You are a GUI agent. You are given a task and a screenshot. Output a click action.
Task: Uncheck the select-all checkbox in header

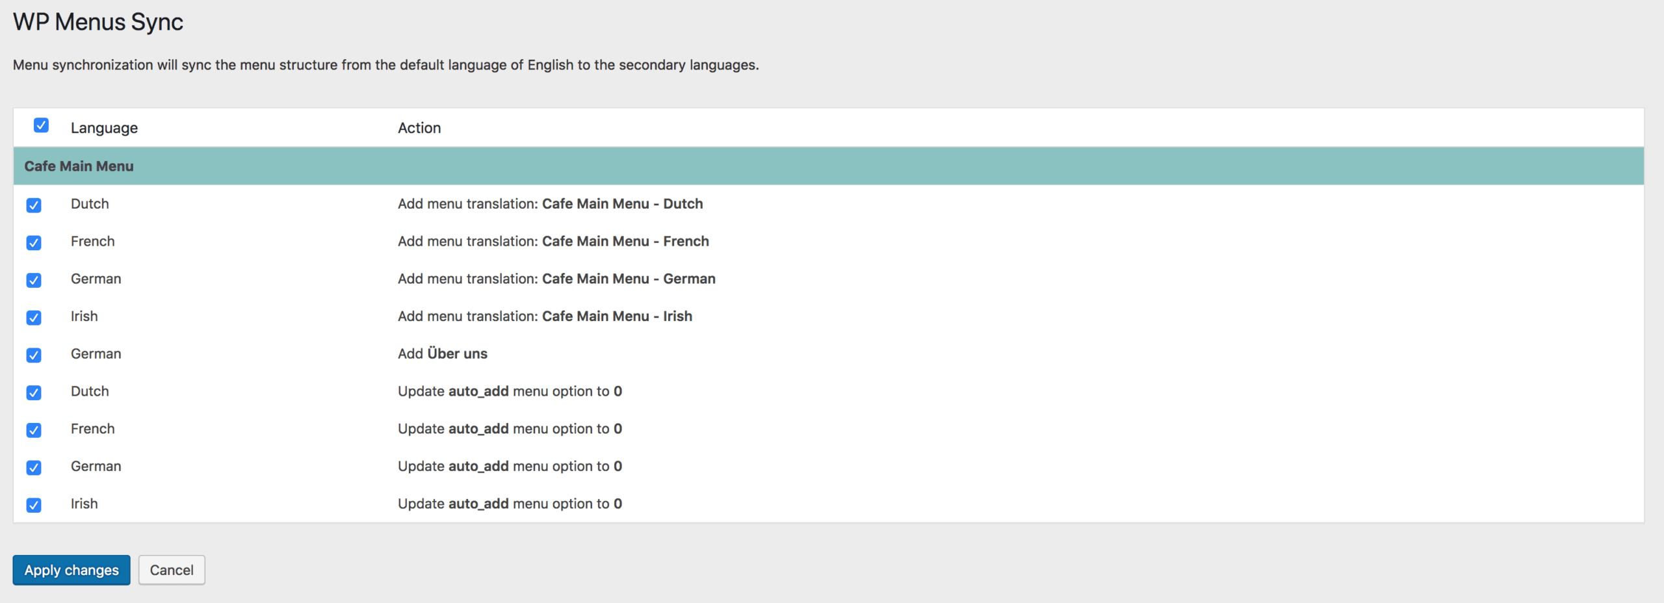point(41,126)
